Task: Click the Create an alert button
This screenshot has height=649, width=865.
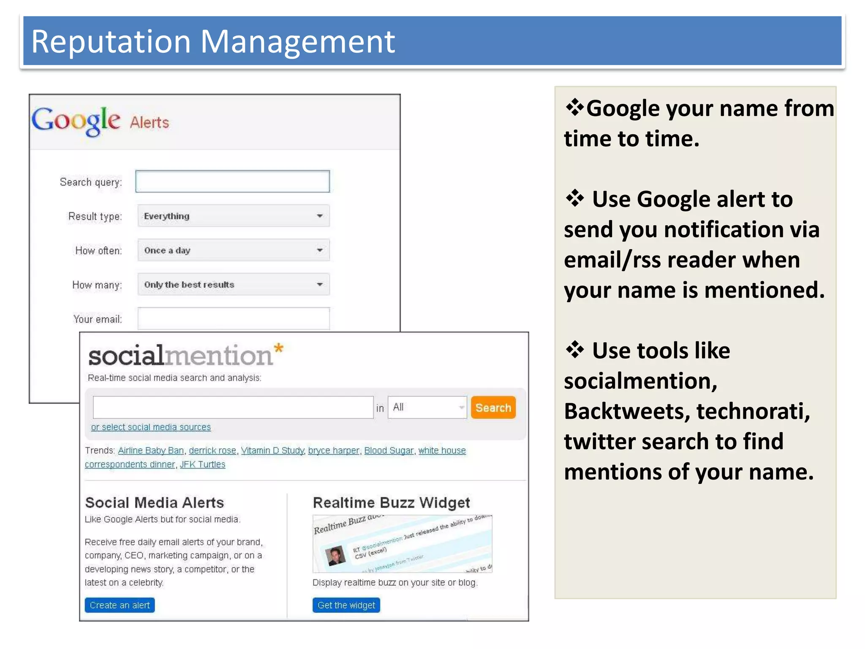Action: coord(120,605)
